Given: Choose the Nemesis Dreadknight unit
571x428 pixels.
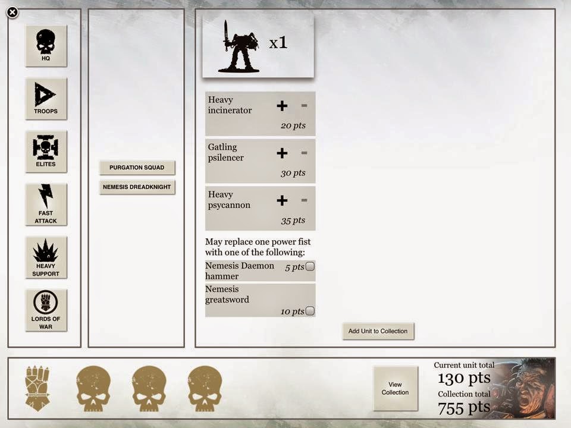Looking at the screenshot, I should point(137,187).
